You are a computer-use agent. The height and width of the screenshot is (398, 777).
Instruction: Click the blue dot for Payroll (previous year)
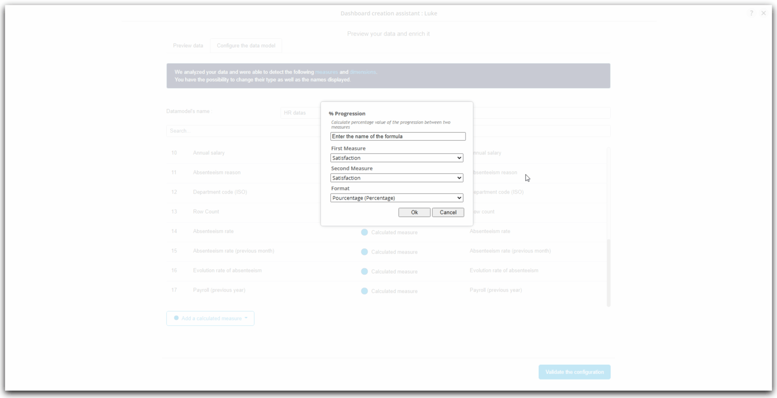(x=364, y=291)
